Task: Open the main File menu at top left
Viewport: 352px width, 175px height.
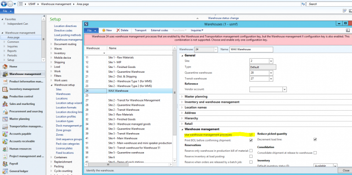Action: click(x=7, y=11)
